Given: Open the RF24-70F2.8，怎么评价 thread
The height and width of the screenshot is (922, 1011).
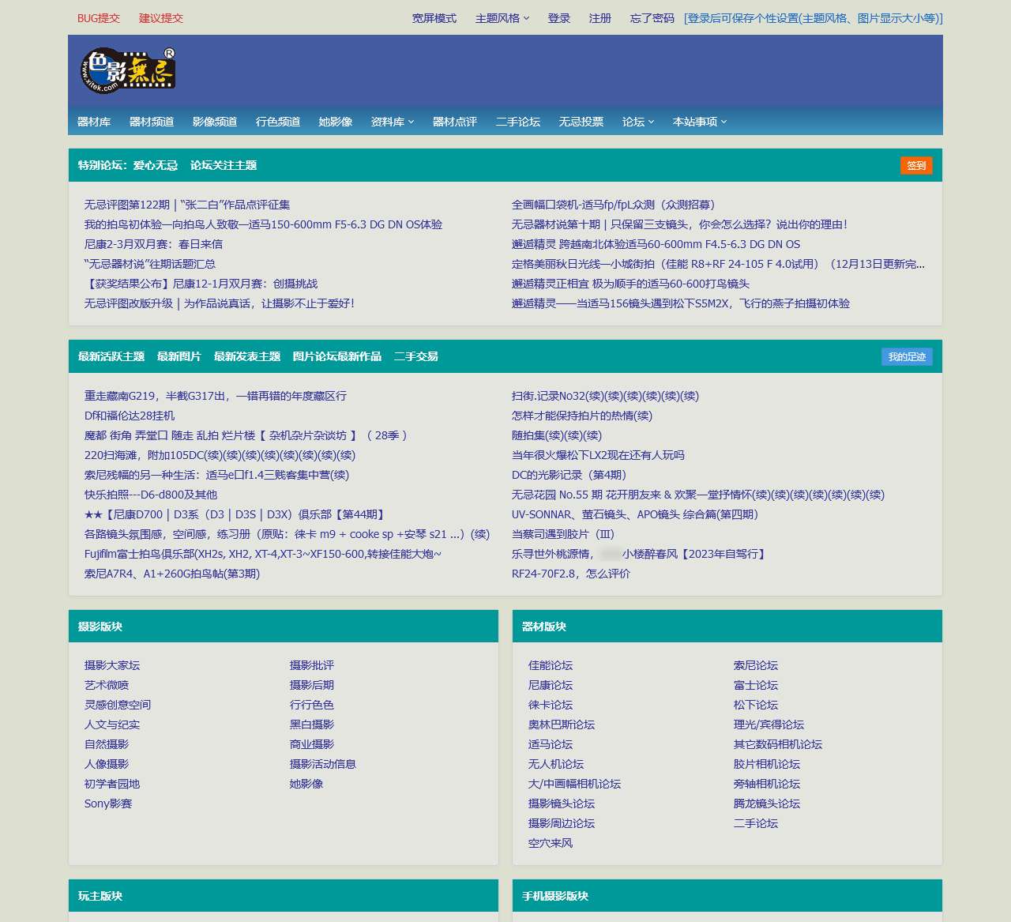Looking at the screenshot, I should [571, 574].
